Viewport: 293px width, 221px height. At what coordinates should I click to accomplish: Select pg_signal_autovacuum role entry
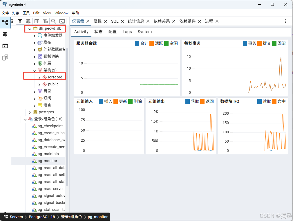point(51,196)
